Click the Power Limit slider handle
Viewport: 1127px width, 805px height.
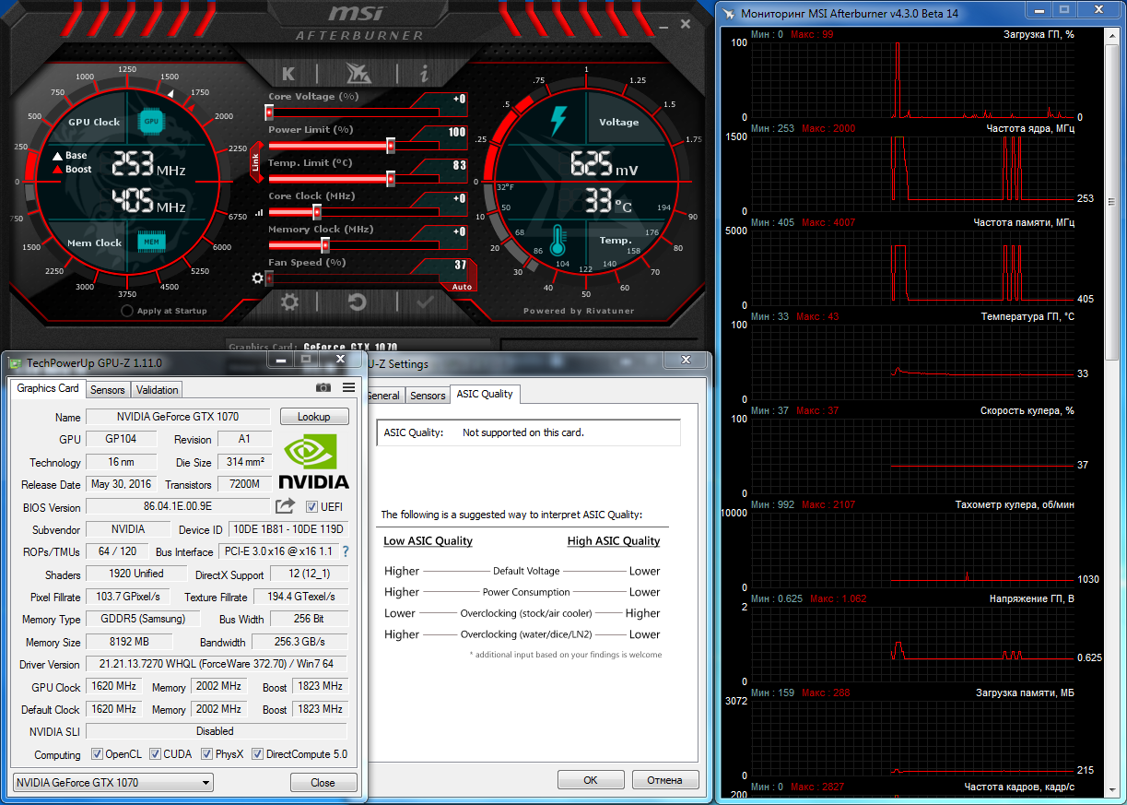point(391,146)
